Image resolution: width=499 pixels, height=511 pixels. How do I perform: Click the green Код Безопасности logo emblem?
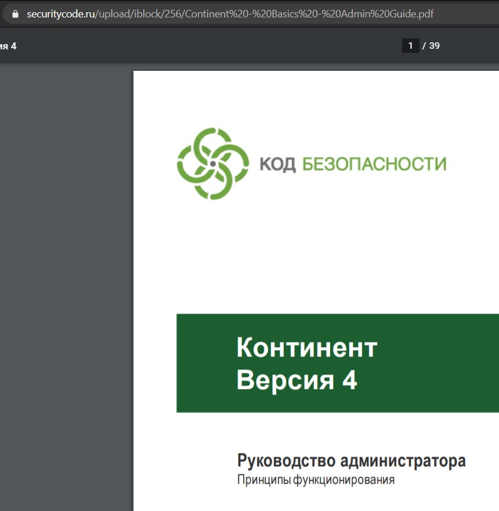pyautogui.click(x=213, y=164)
